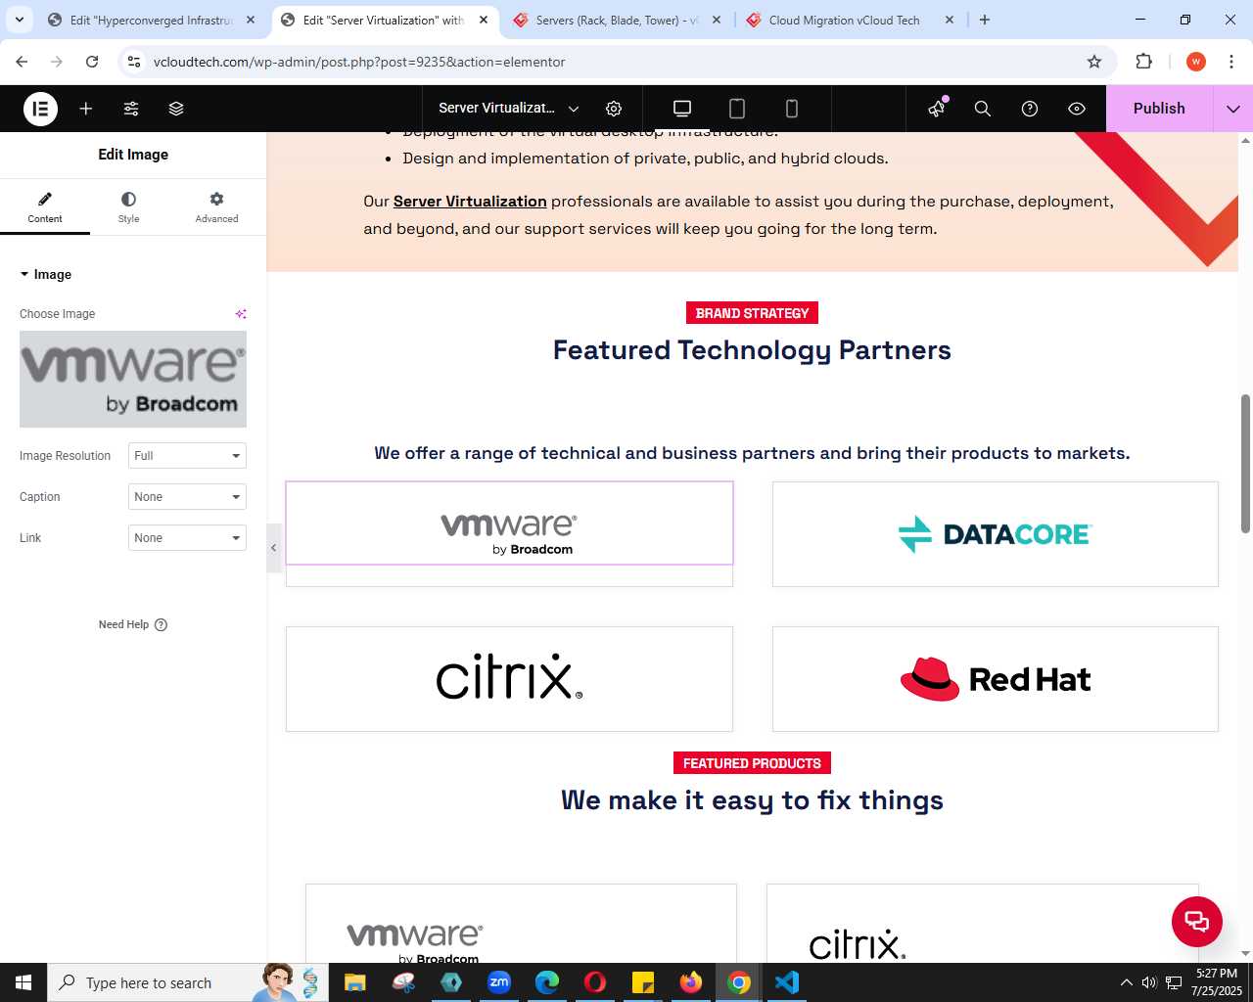This screenshot has height=1002, width=1253.
Task: Open Visual Studio Code from taskbar
Action: click(787, 982)
